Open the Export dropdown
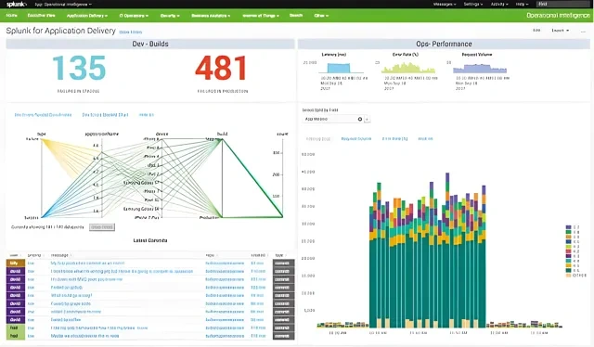Image resolution: width=594 pixels, height=347 pixels. (x=561, y=31)
